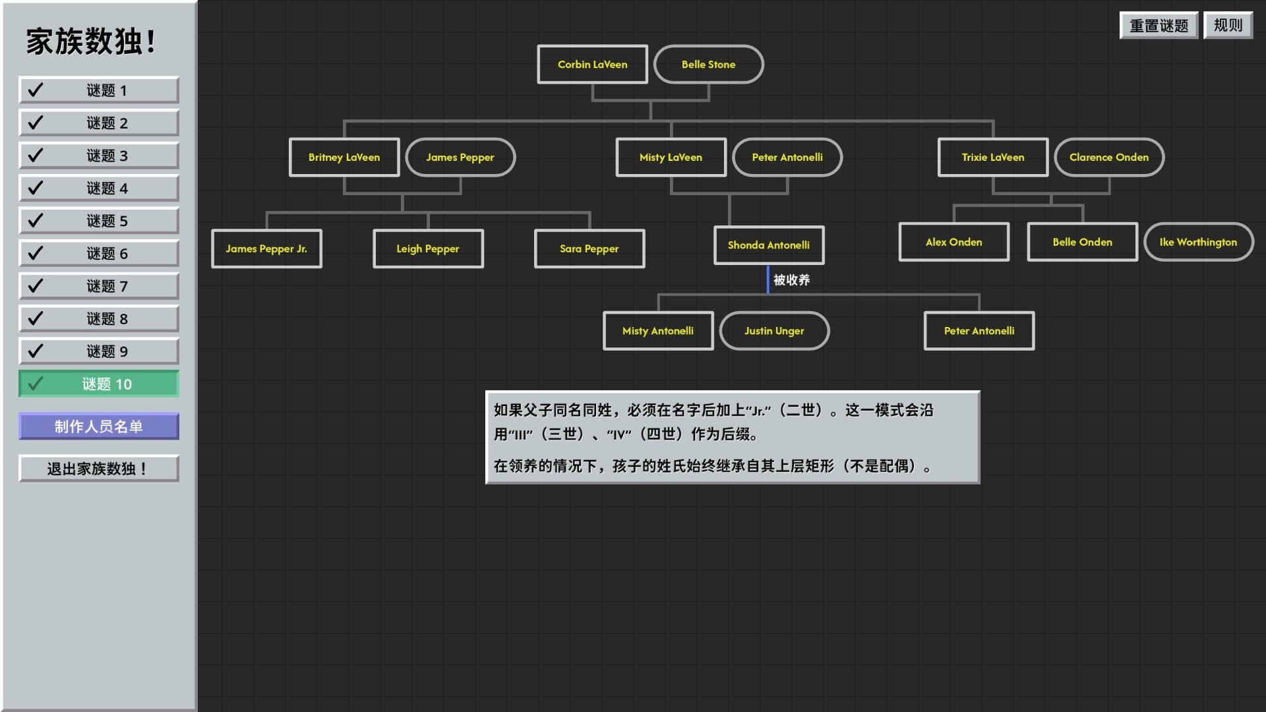The image size is (1266, 712).
Task: Select the James Pepper Jr. box
Action: pos(266,249)
